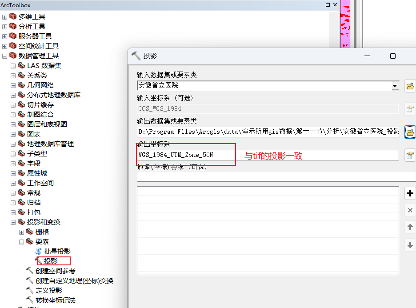Select the 数据管理工具 toolbox icon
This screenshot has width=416, height=308.
point(13,56)
